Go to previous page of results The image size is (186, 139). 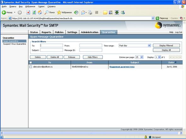point(174,57)
